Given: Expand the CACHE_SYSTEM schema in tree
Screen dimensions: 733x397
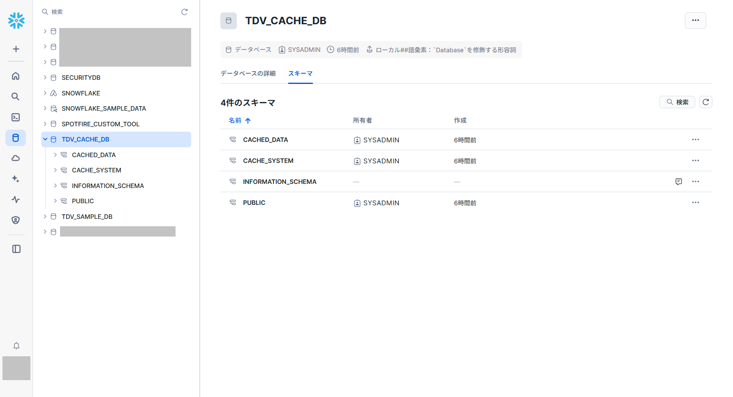Looking at the screenshot, I should pyautogui.click(x=55, y=170).
